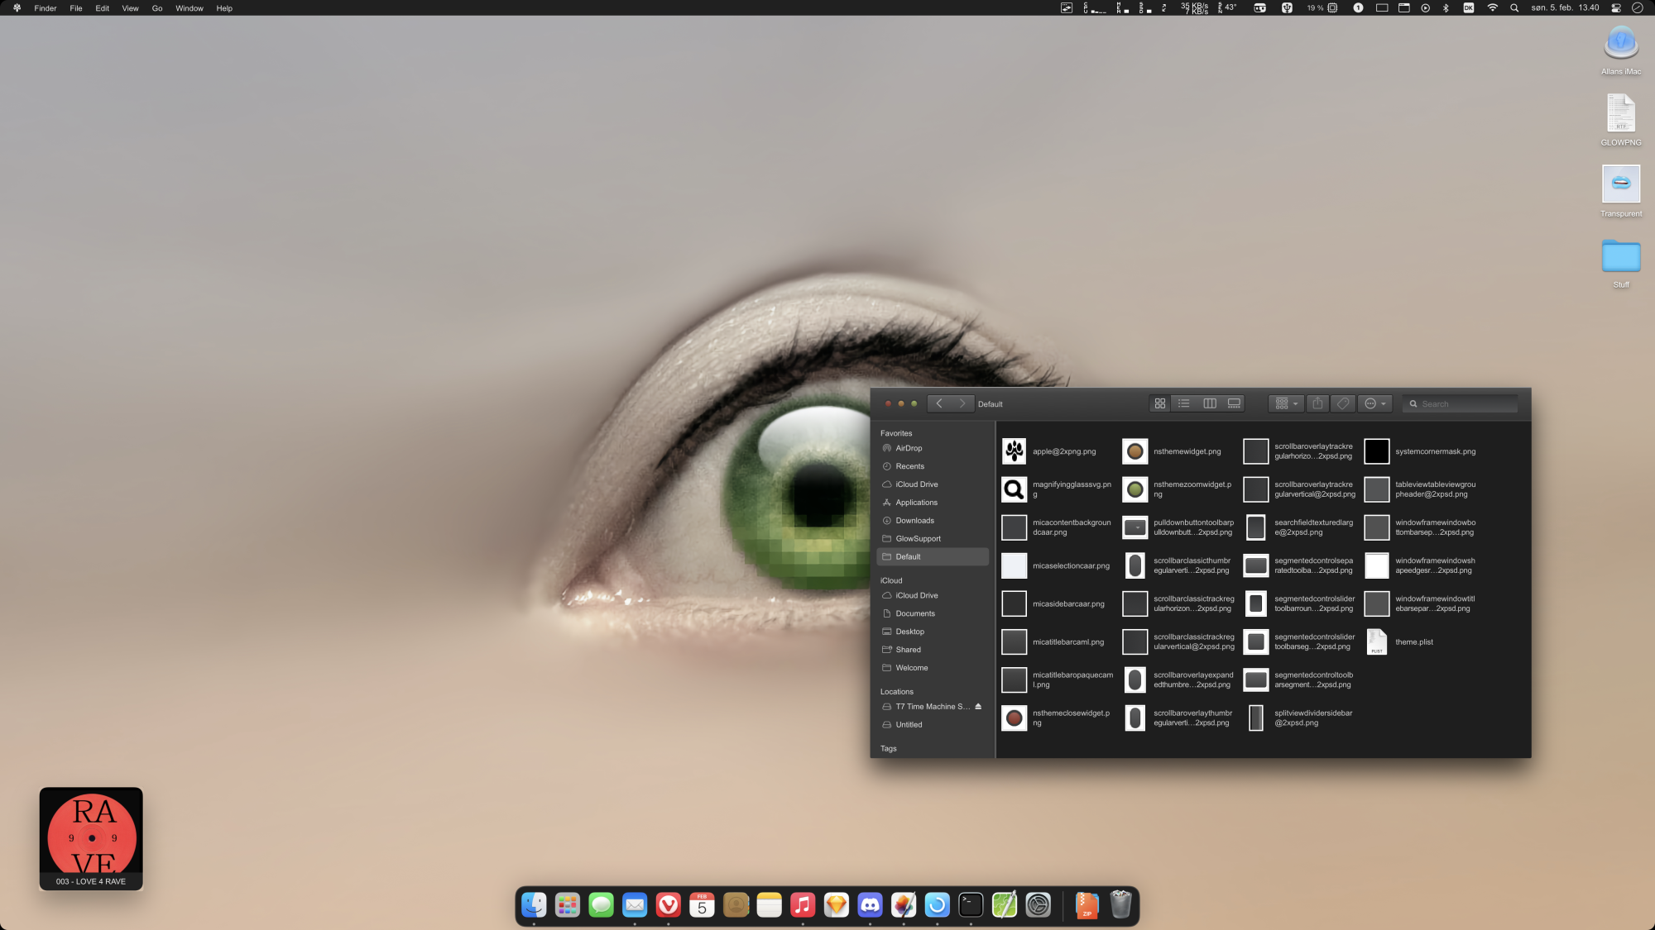The width and height of the screenshot is (1655, 930).
Task: Switch Finder to list view
Action: click(1184, 403)
